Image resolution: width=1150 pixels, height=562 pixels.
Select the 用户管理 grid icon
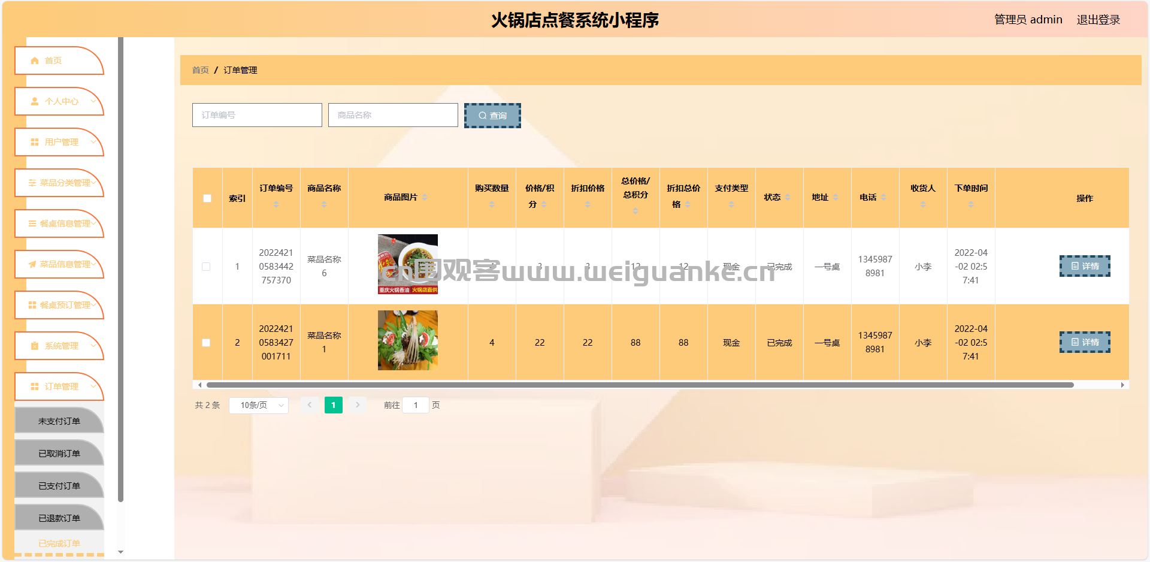coord(35,142)
